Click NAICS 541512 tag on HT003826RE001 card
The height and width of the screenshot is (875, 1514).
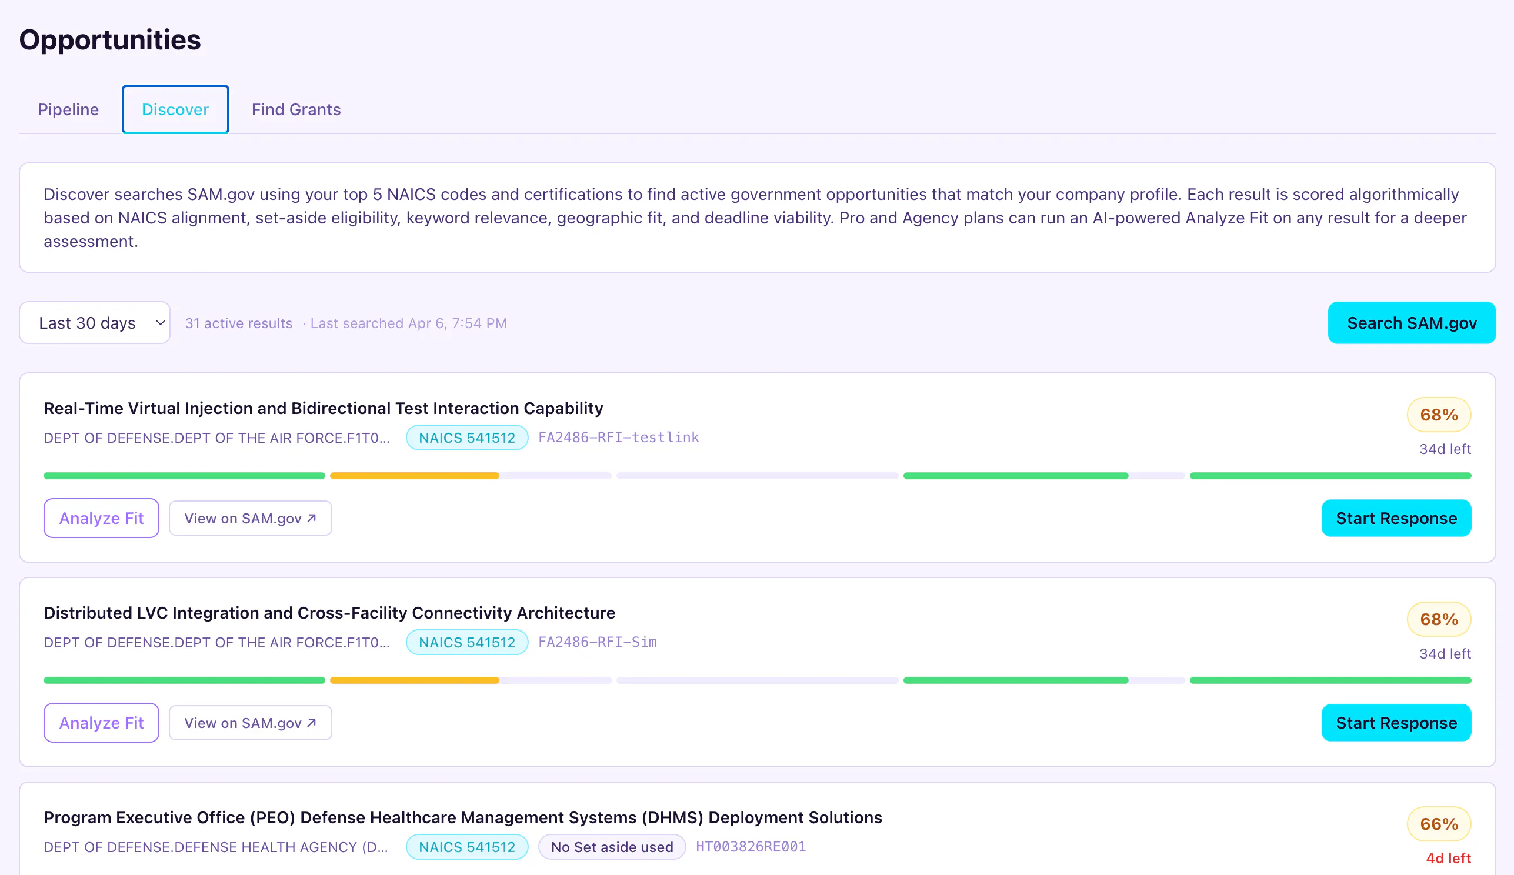click(467, 847)
